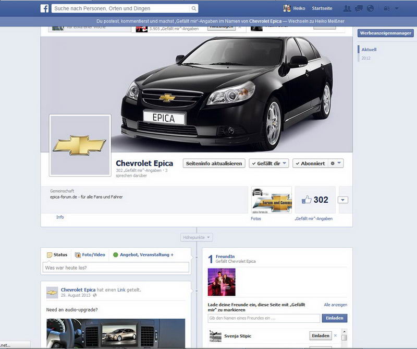Screen dimensions: 417x349
Task: Open the "Gefällt dir" dropdown button
Action: tap(269, 164)
